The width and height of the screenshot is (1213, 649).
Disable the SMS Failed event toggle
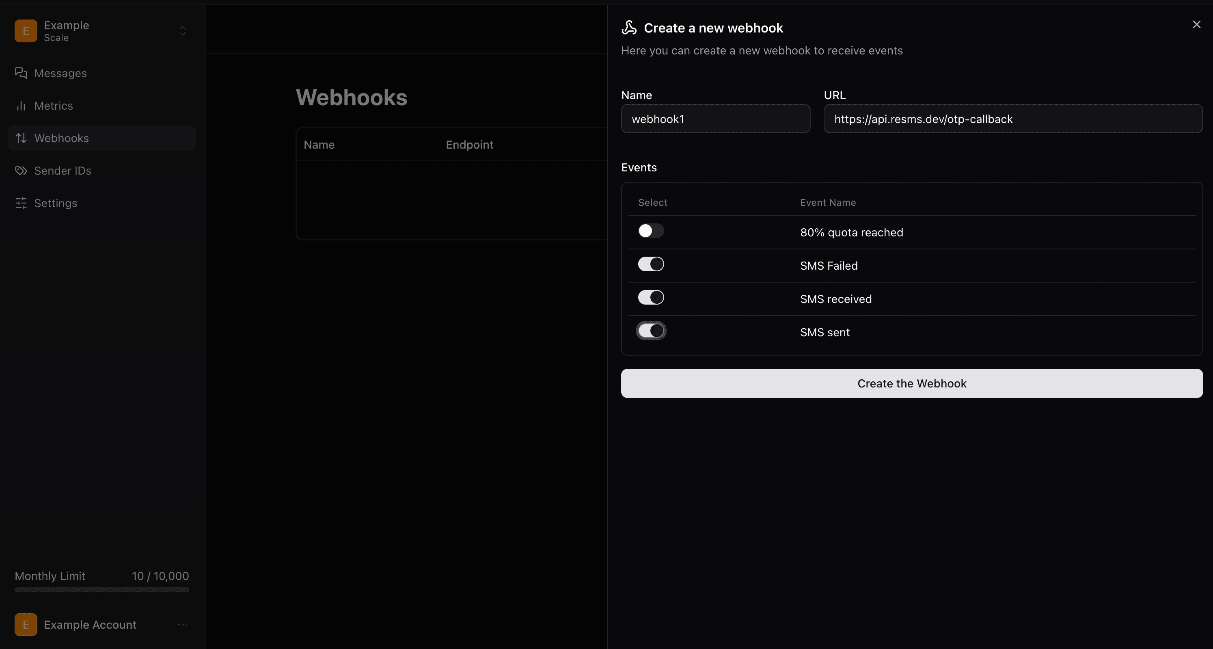pos(651,264)
